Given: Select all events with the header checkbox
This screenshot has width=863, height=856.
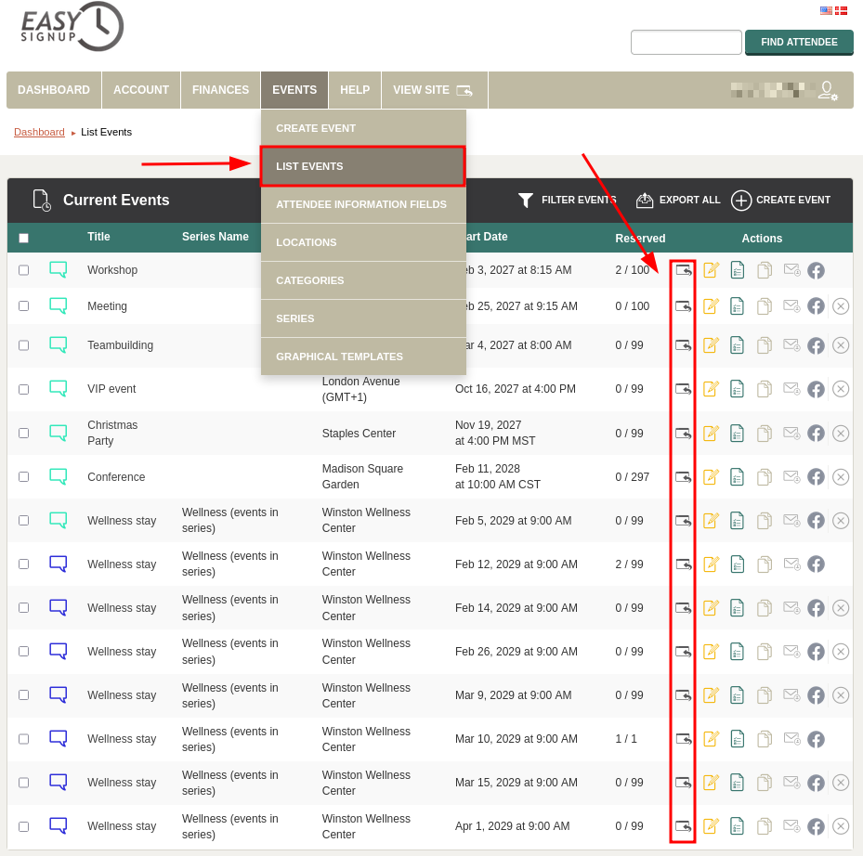Looking at the screenshot, I should point(24,238).
